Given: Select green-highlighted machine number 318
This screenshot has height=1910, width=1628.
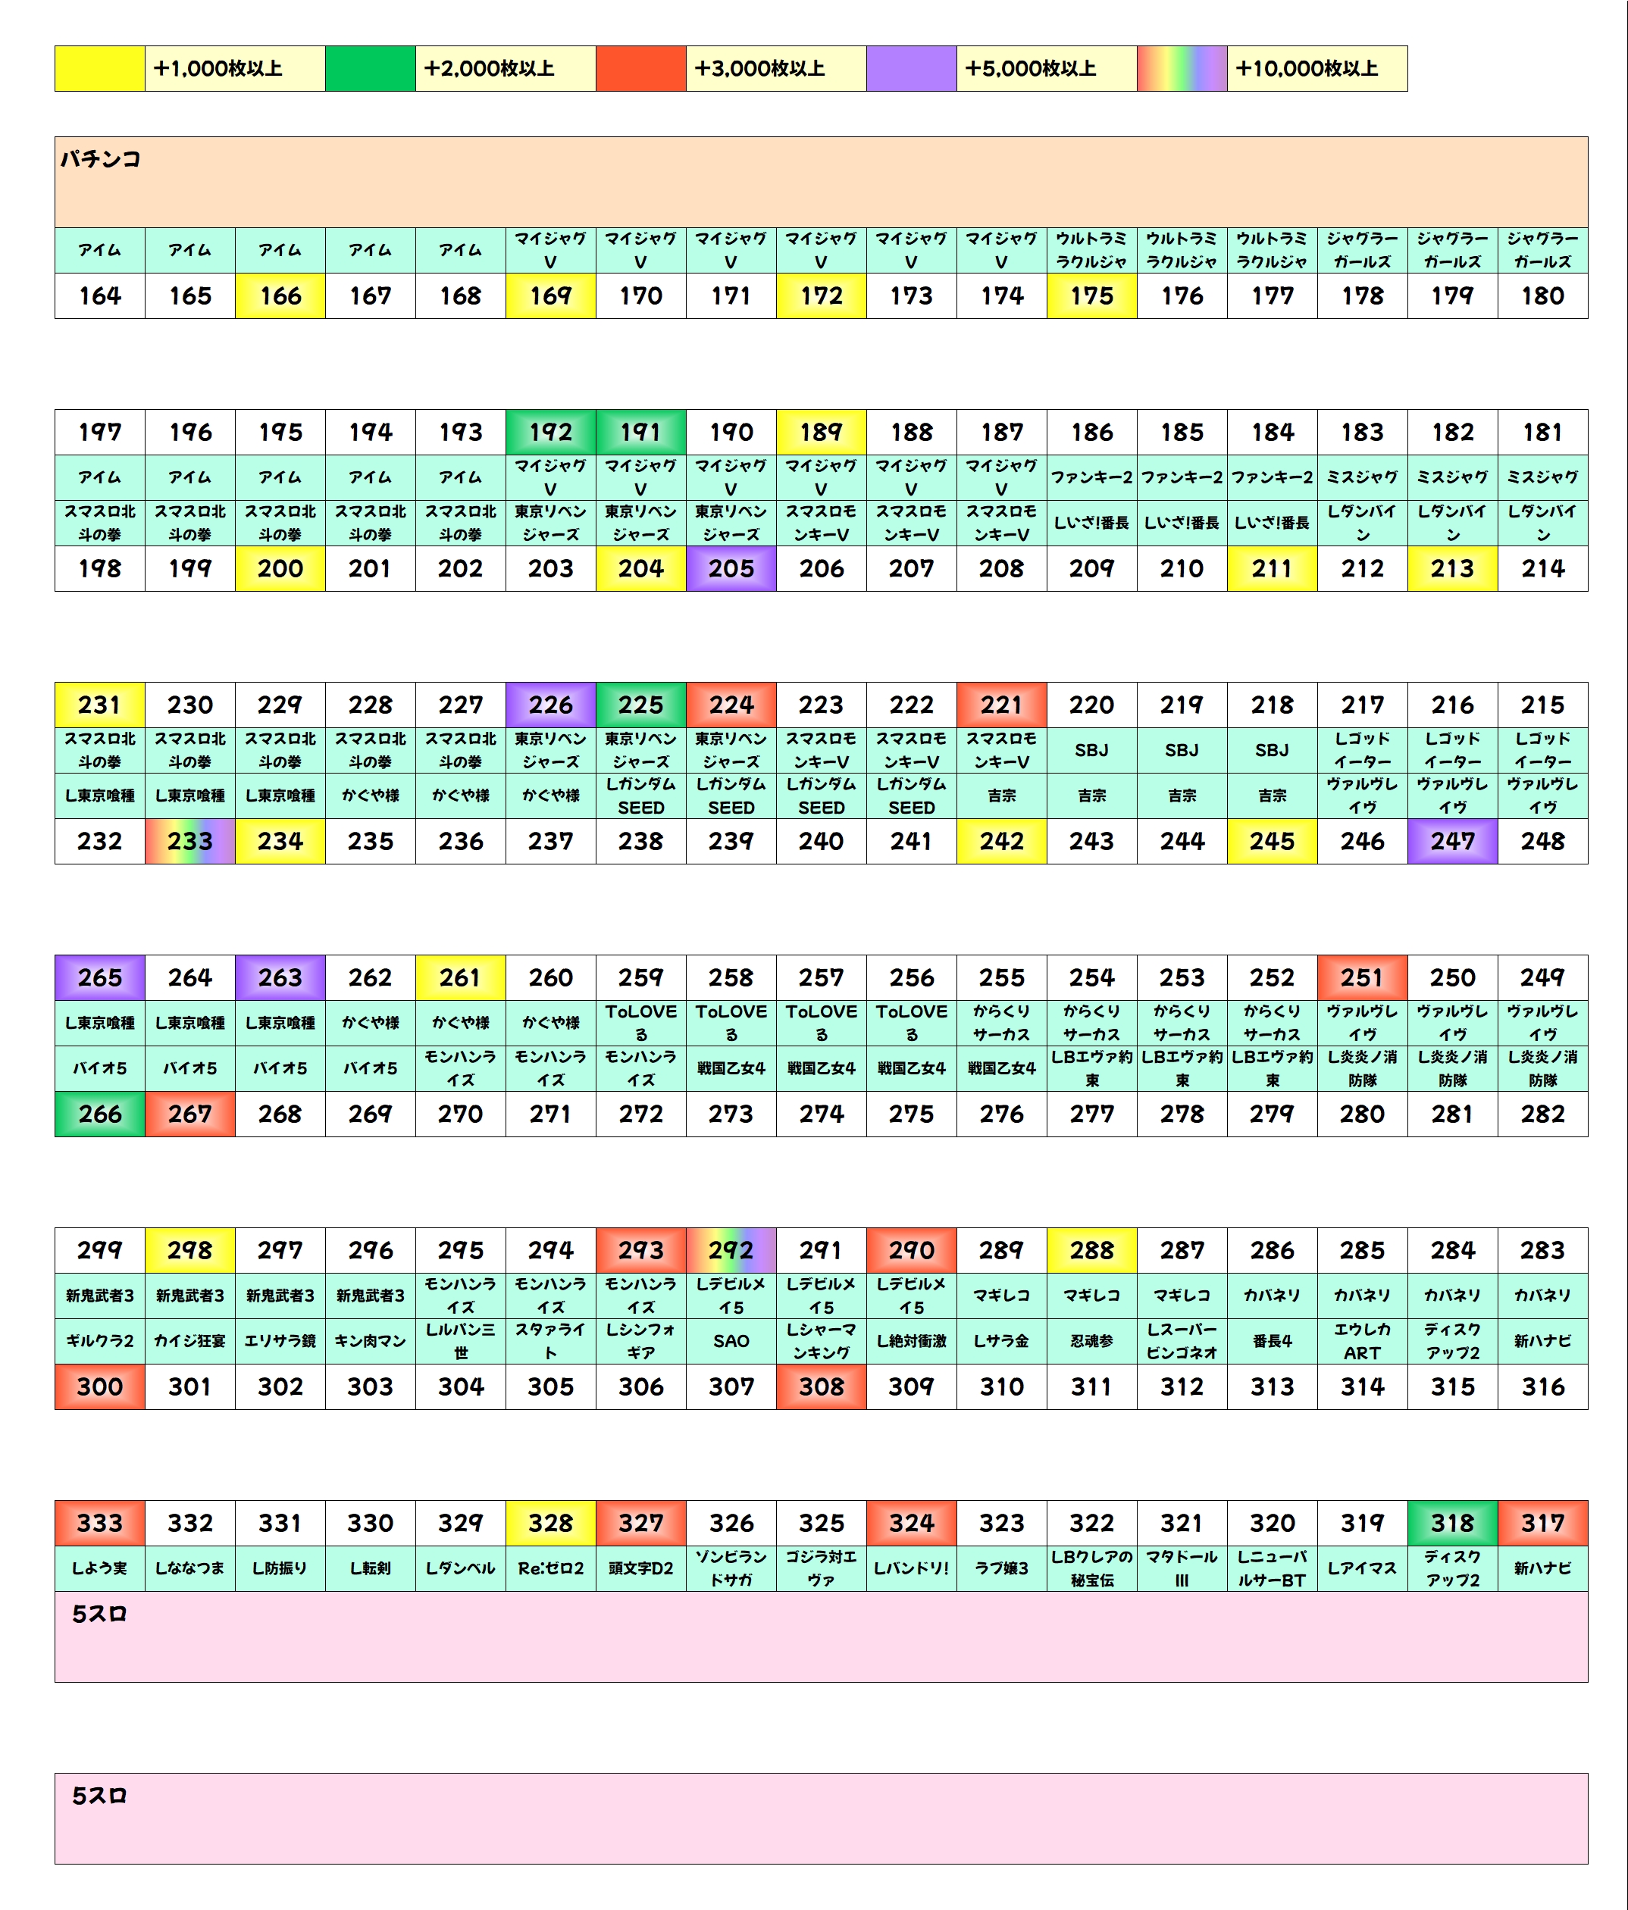Looking at the screenshot, I should click(x=1452, y=1523).
